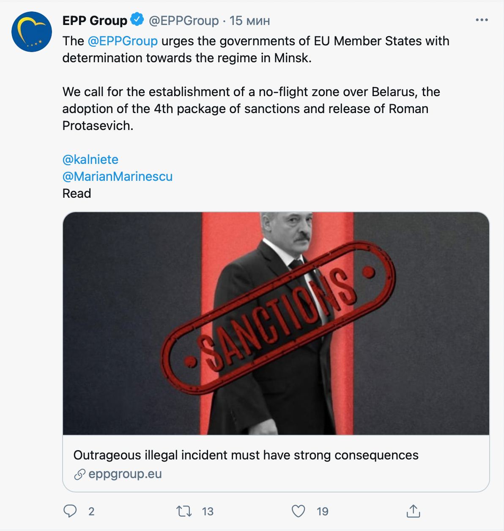Click the reply count 2
Screen dimensions: 504x531
pyautogui.click(x=91, y=512)
